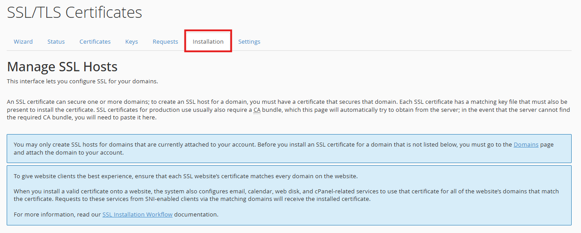
Task: Open the Requests tab
Action: coord(165,41)
